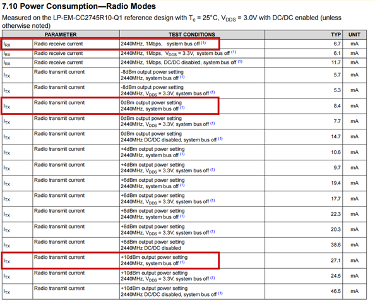
Task: Select the IRX symbol in the 11.7 mA row
Action: coord(7,63)
